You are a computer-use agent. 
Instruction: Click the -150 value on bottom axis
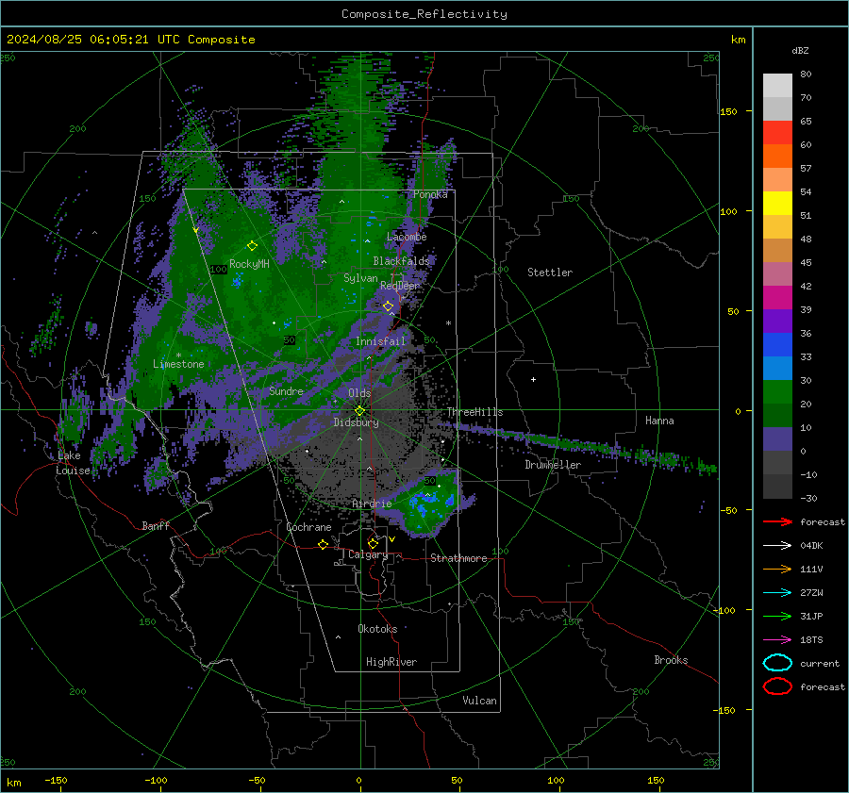tap(56, 780)
